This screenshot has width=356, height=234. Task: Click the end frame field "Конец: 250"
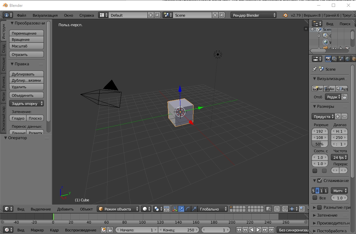click(x=179, y=230)
